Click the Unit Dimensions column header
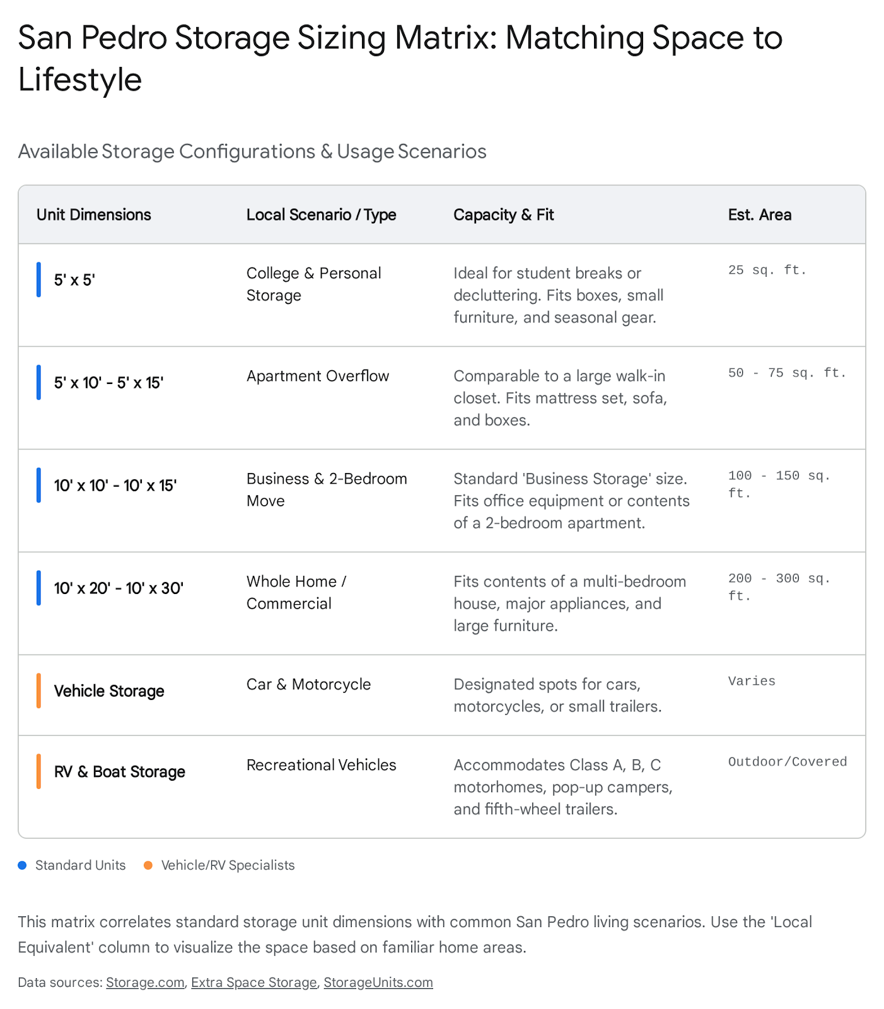 pos(94,215)
